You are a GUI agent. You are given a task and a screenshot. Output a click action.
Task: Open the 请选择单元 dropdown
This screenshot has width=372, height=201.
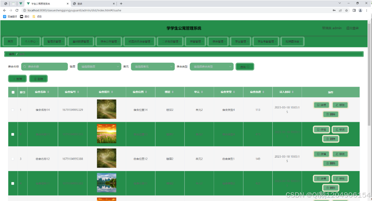click(152, 66)
